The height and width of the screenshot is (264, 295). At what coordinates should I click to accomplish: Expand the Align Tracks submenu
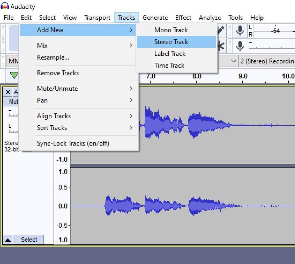tap(54, 116)
